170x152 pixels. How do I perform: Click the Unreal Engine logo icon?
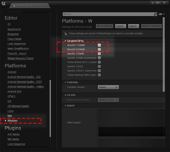tap(3, 4)
